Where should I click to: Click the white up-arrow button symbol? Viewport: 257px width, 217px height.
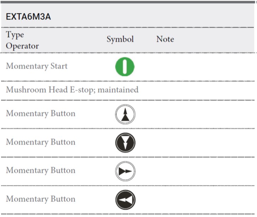[x=125, y=114]
